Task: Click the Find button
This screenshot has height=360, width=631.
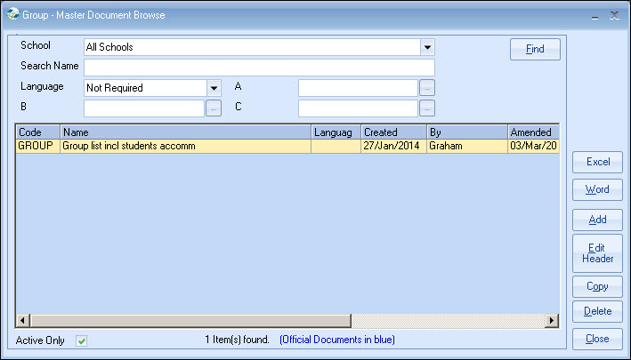Action: [x=535, y=49]
